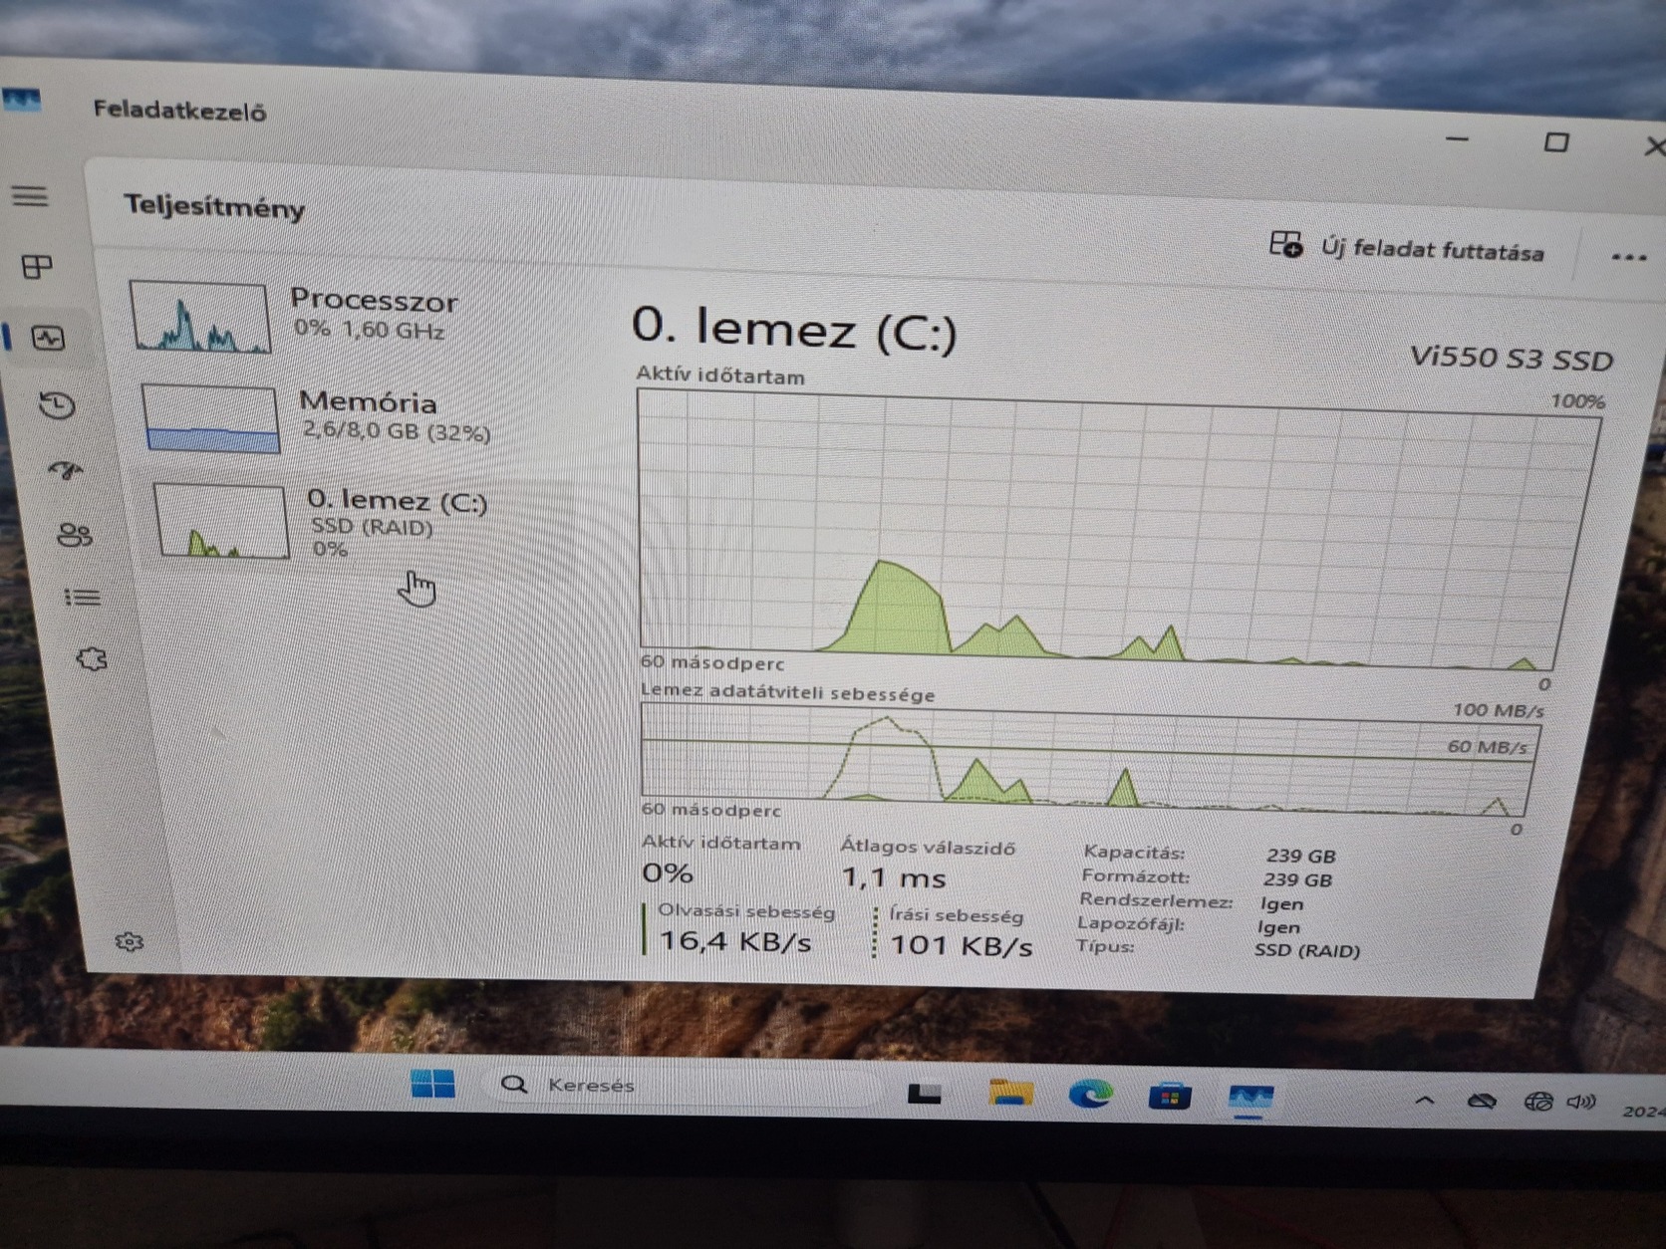The height and width of the screenshot is (1249, 1666).
Task: Click the "1,1 ms" average response value
Action: (894, 877)
